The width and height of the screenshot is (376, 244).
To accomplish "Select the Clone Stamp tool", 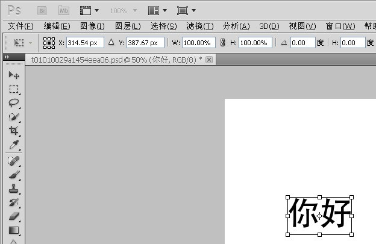I will [14, 189].
